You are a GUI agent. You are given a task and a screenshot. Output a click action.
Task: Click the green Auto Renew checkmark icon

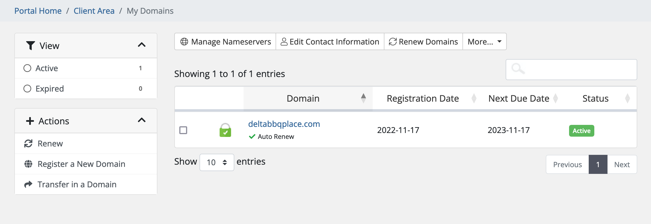(x=252, y=137)
